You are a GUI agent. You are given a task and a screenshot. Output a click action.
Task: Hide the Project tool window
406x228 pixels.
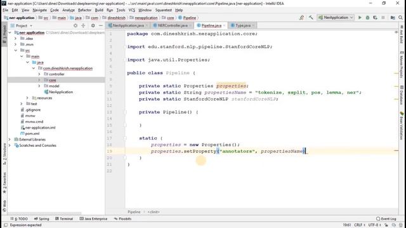pyautogui.click(x=101, y=25)
